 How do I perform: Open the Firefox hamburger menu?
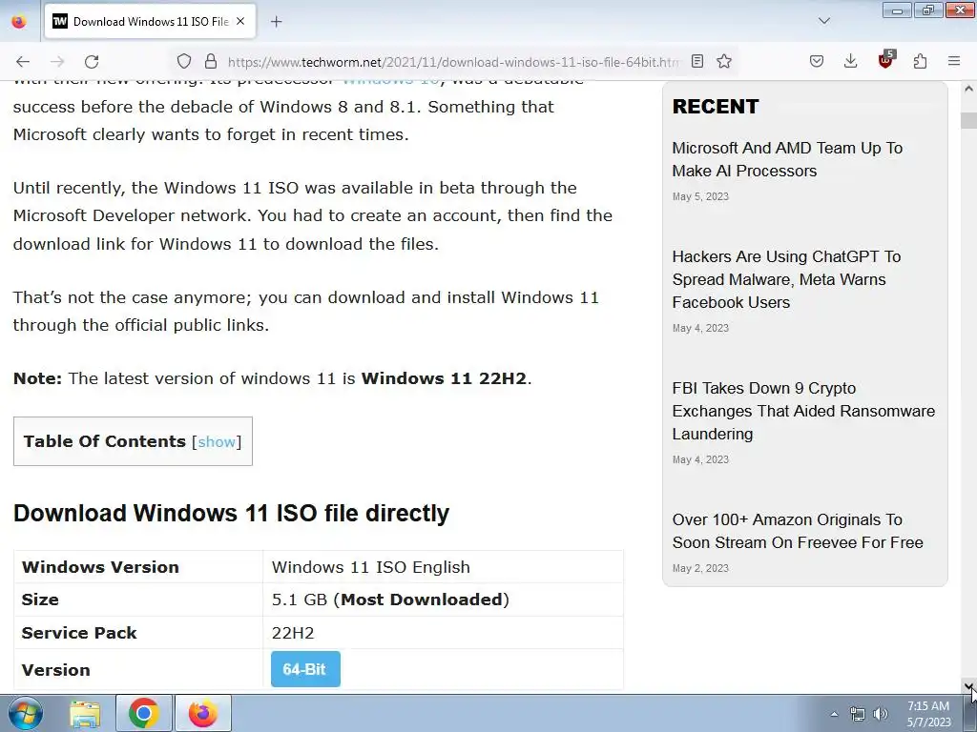(954, 62)
